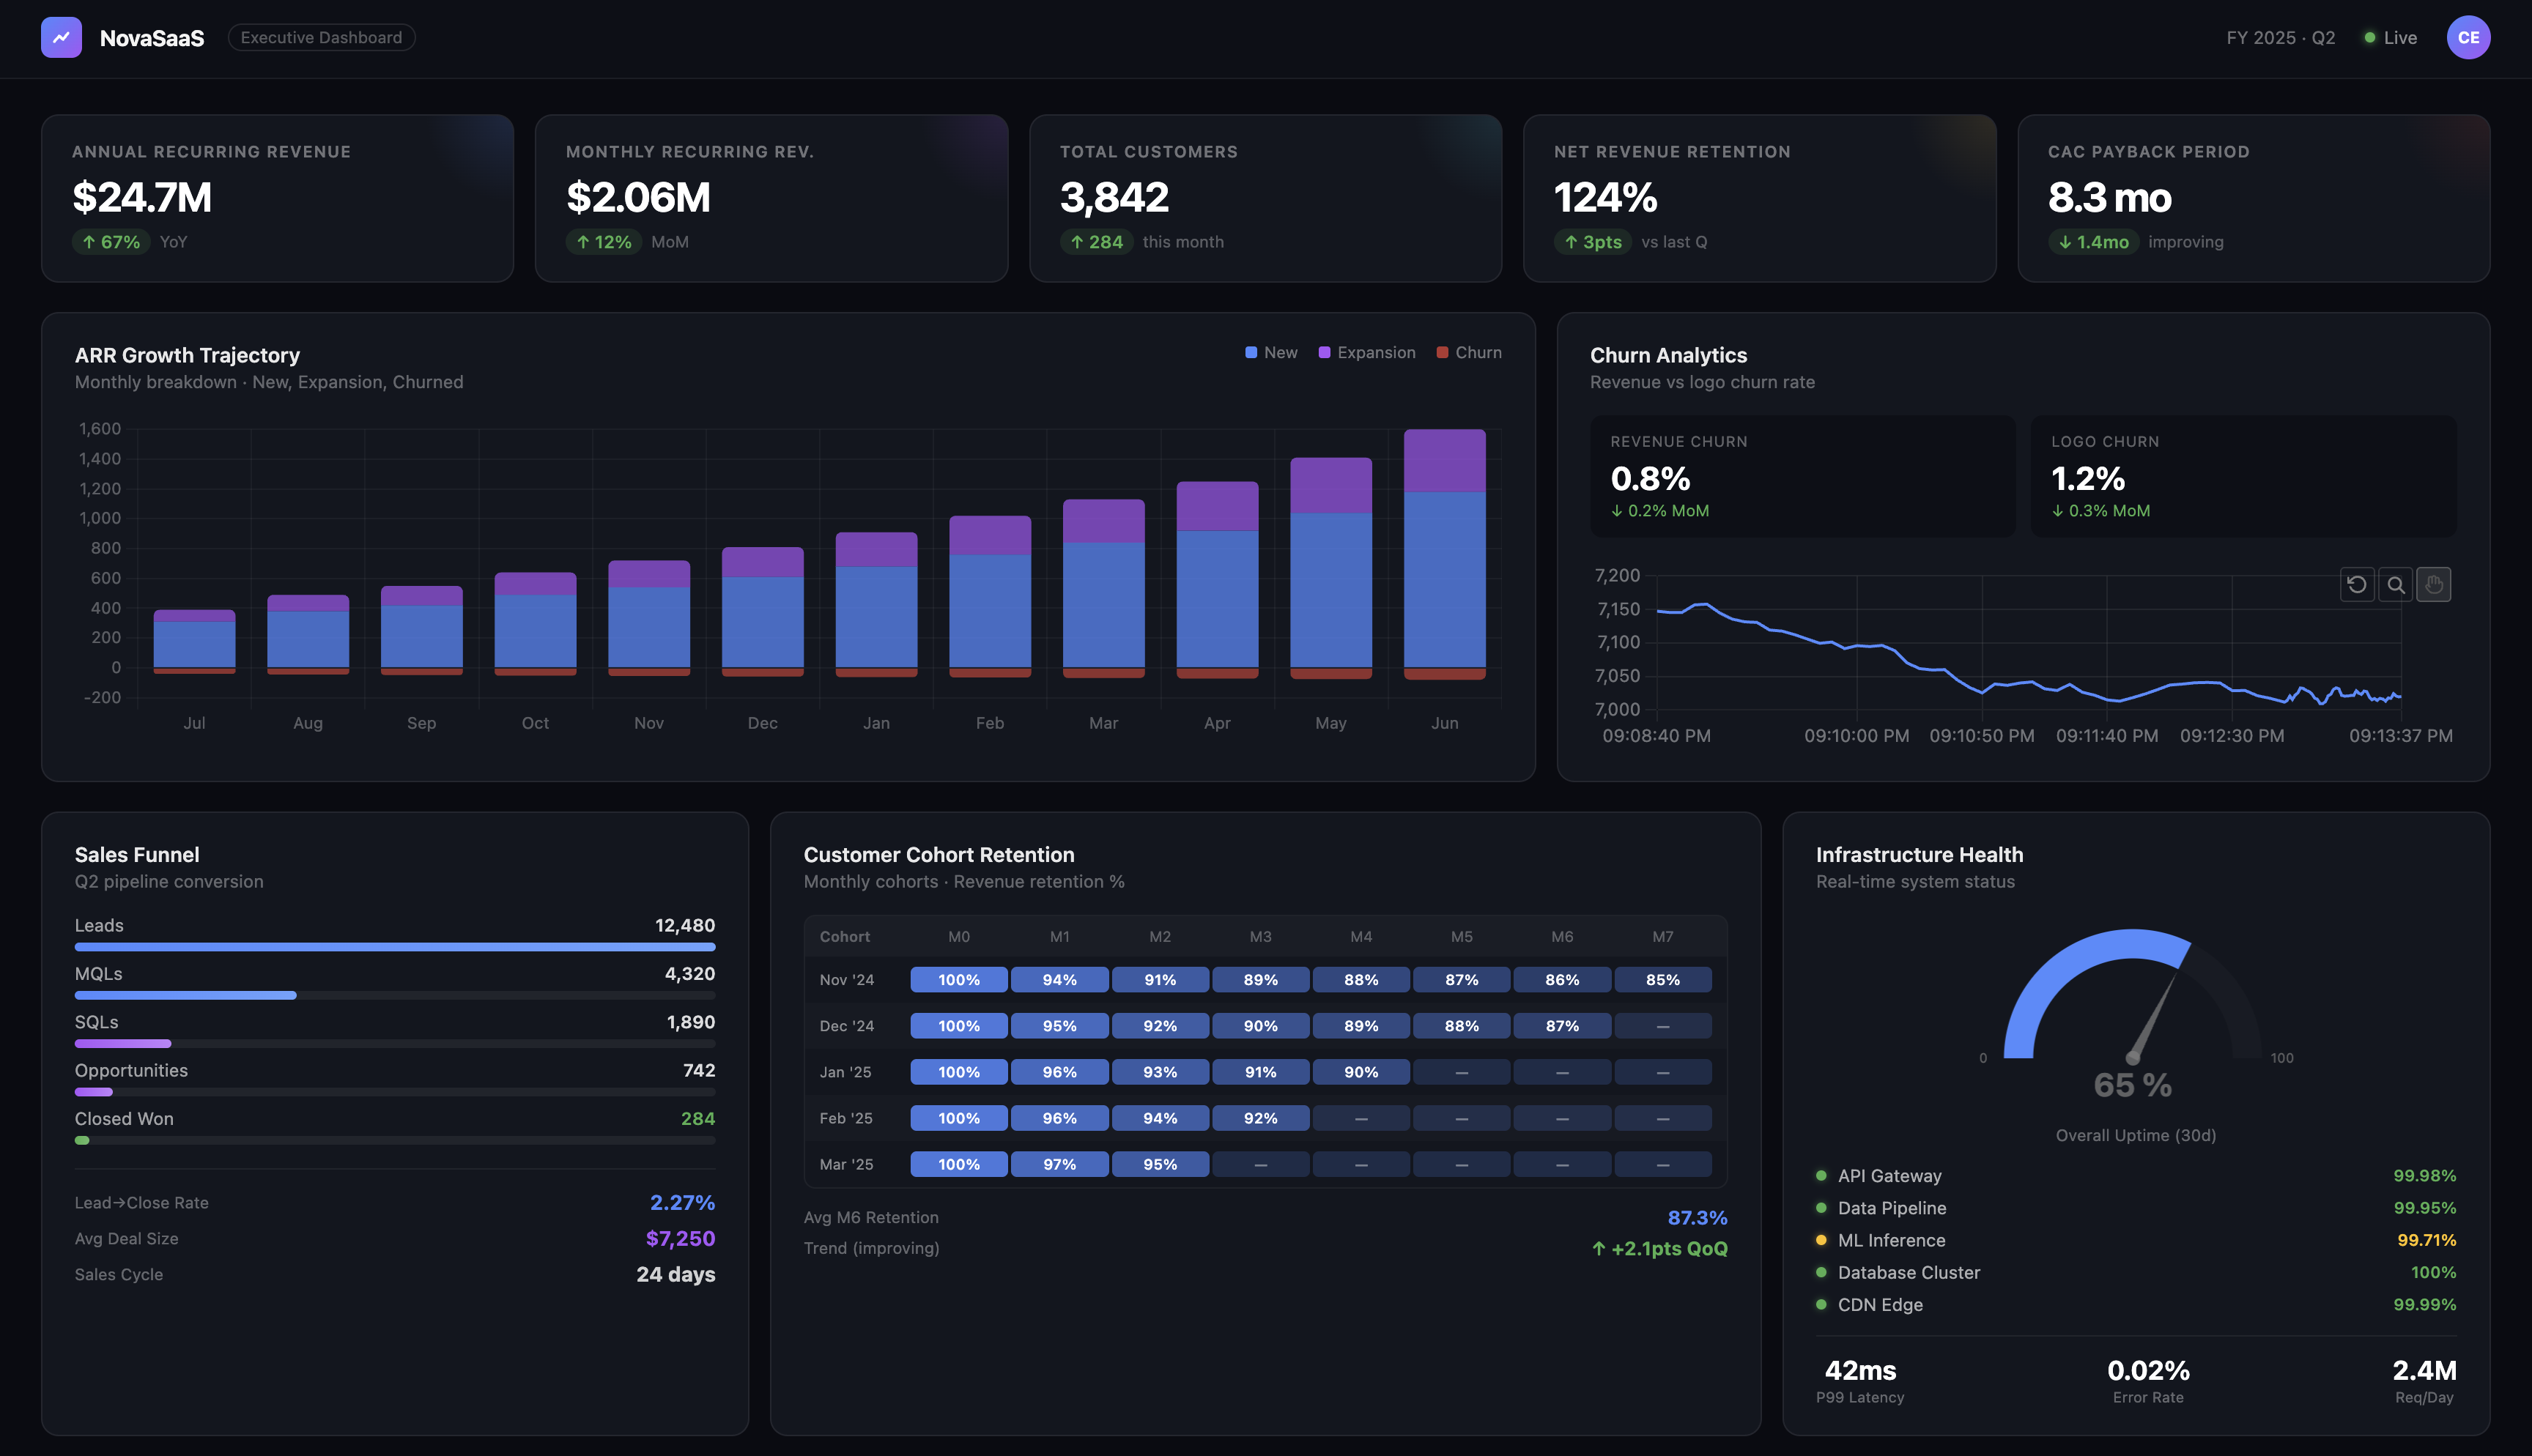
Task: Select the zoom magnifier tool on churn chart
Action: (2395, 584)
